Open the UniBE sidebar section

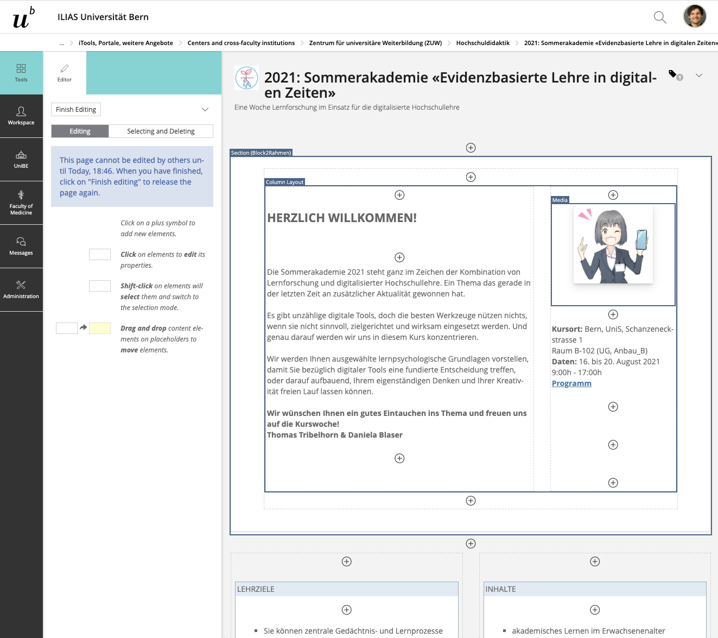click(x=21, y=160)
